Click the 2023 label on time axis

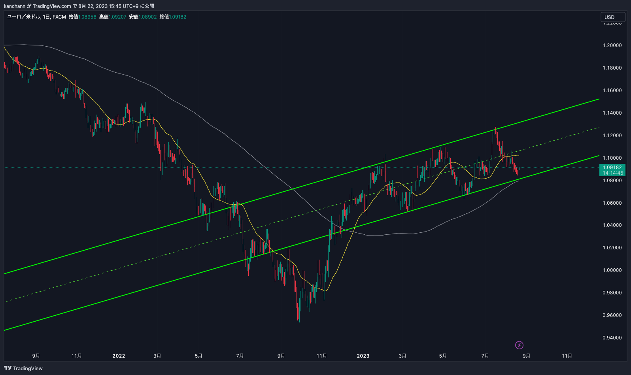click(363, 356)
